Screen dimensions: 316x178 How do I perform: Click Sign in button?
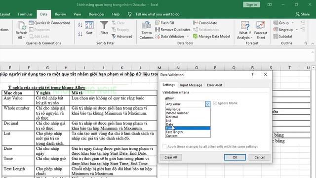coord(251,4)
